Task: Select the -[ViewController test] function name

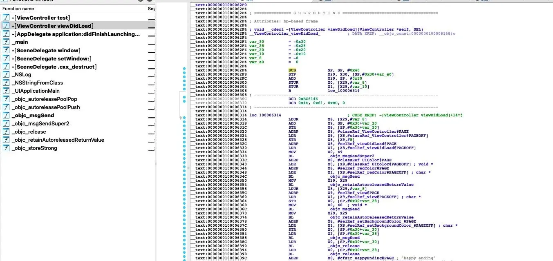Action: [41, 18]
